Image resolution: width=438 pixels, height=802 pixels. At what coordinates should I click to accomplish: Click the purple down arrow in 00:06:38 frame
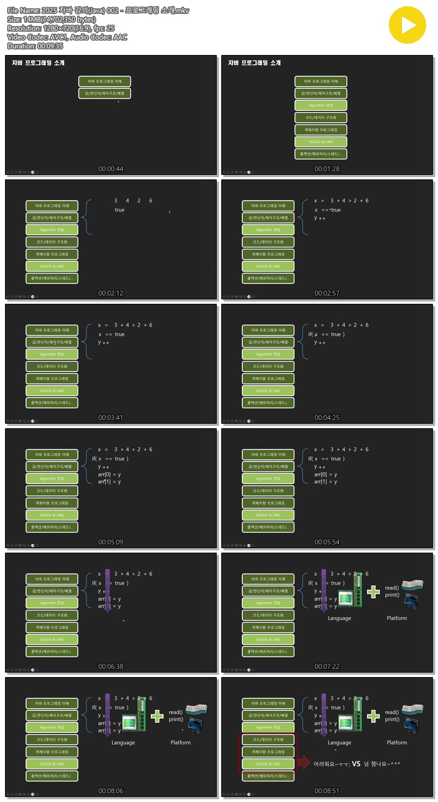108,590
